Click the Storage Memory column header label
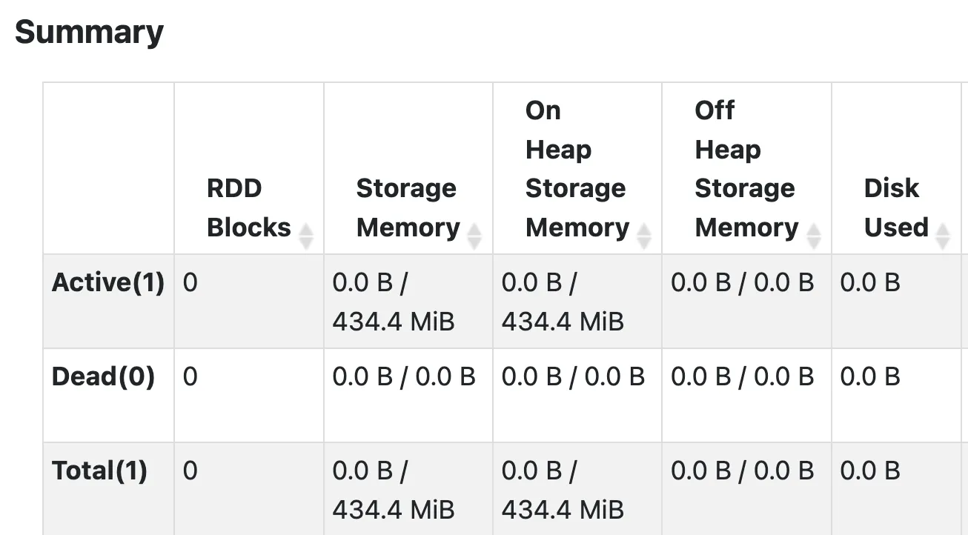This screenshot has width=968, height=535. [x=407, y=207]
